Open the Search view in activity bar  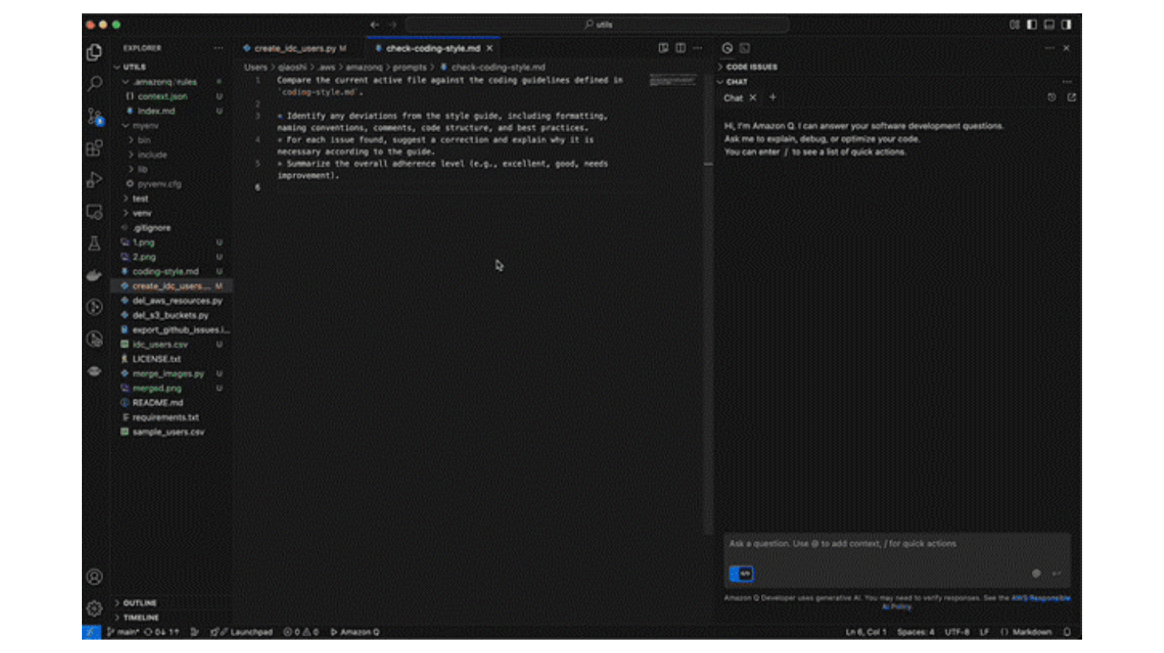95,83
